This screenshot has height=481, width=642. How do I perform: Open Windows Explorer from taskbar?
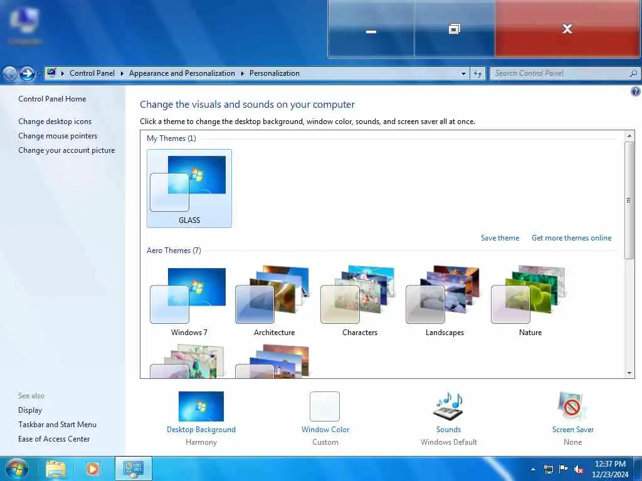pos(56,468)
